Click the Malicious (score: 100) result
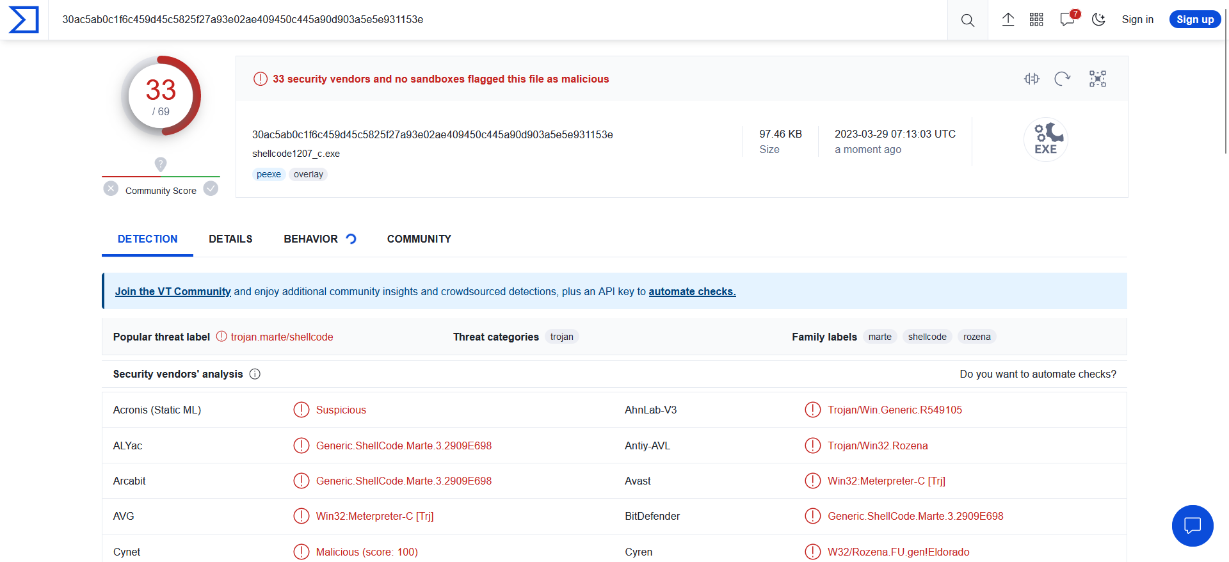The height and width of the screenshot is (562, 1229). click(x=367, y=552)
